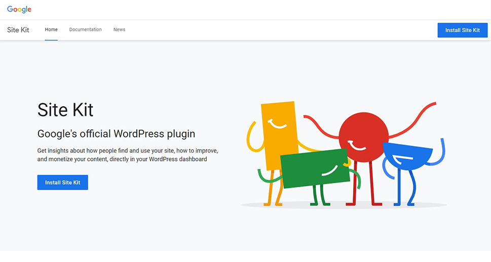Click the "Get insights about how people" paragraph

128,155
